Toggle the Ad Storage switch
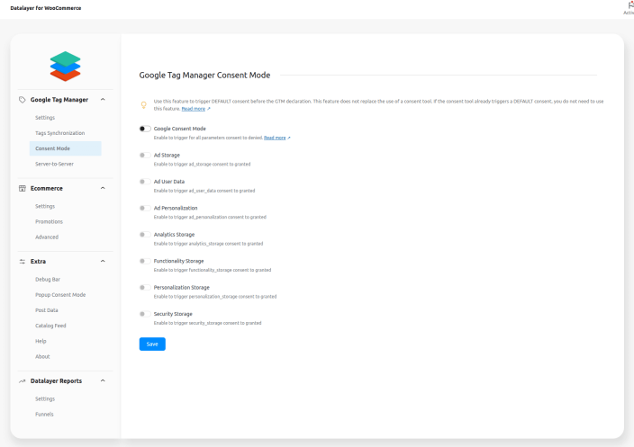Viewport: 634px width, 447px height. (x=145, y=155)
